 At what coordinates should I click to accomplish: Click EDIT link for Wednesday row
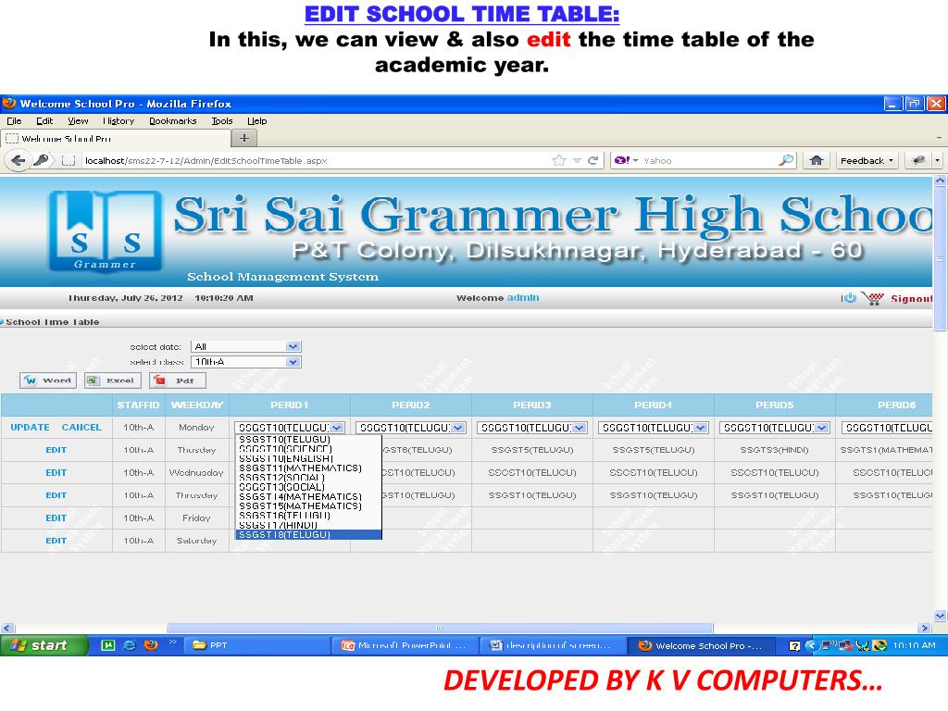pos(56,472)
